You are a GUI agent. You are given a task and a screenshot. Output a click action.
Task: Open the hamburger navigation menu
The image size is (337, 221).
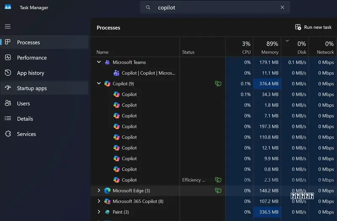click(x=8, y=27)
